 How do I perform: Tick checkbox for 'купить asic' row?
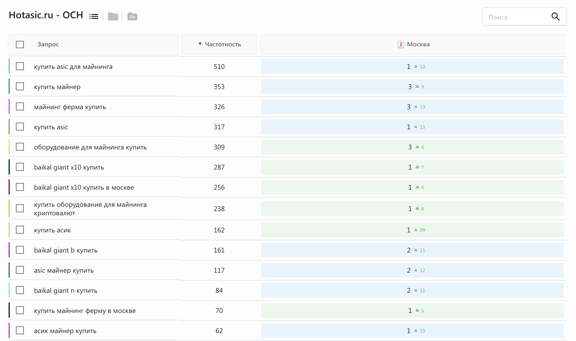[20, 127]
